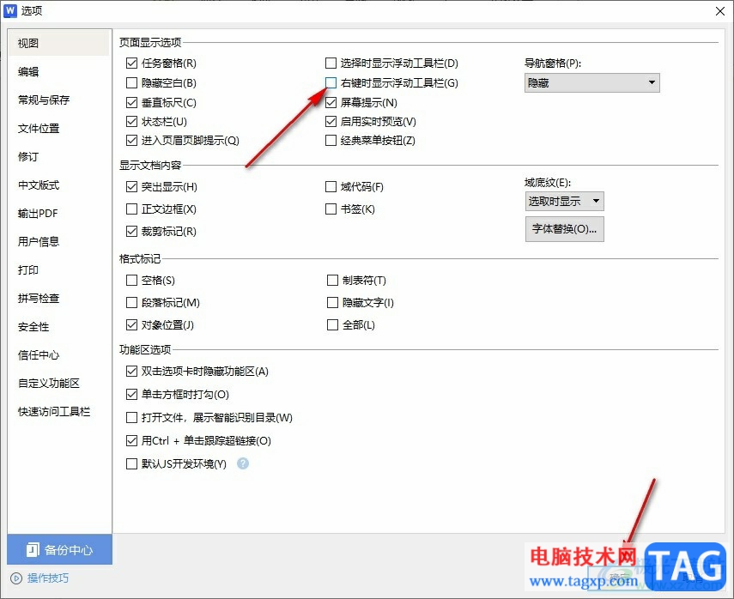Open the 中文版式 category

[x=59, y=185]
